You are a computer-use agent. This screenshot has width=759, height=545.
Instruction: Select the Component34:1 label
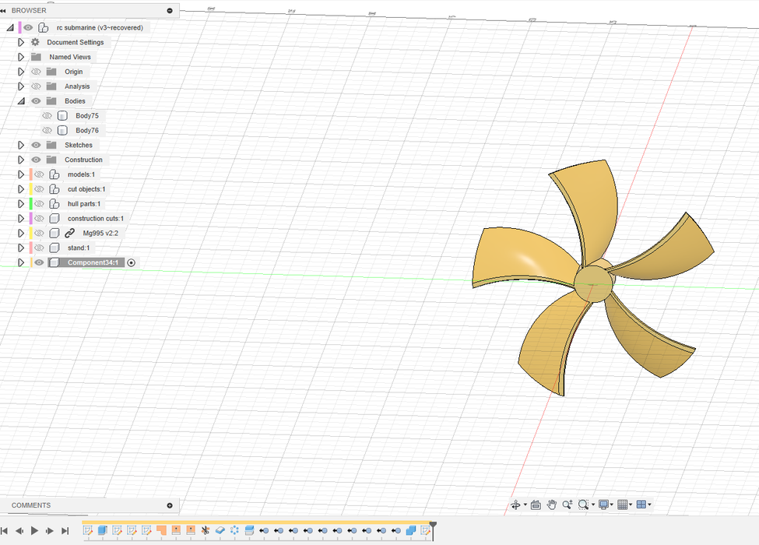93,262
